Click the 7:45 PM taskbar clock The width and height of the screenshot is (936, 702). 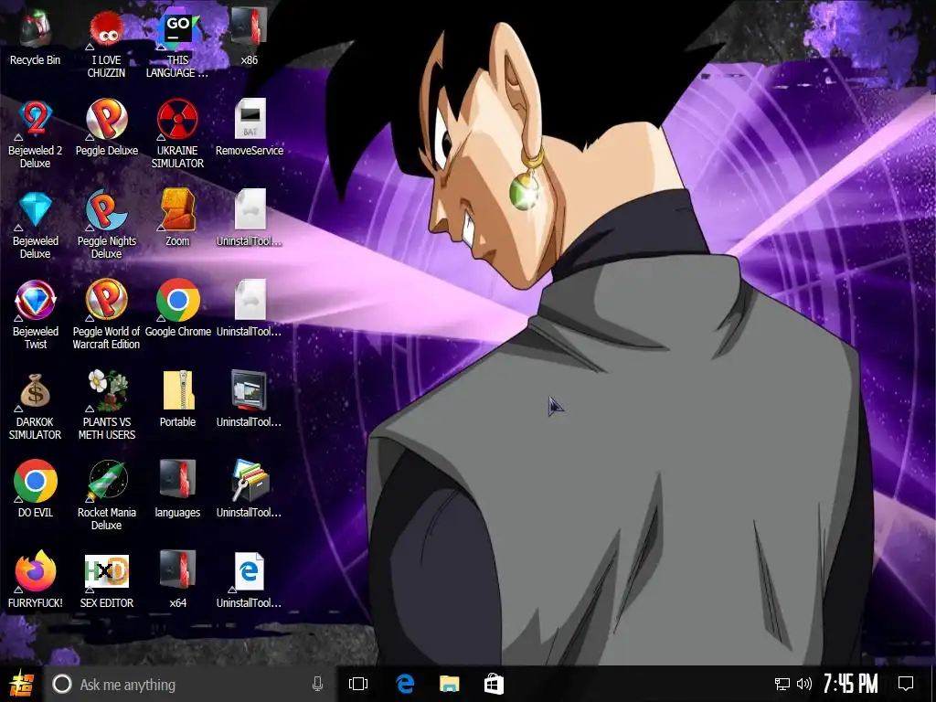pos(851,684)
